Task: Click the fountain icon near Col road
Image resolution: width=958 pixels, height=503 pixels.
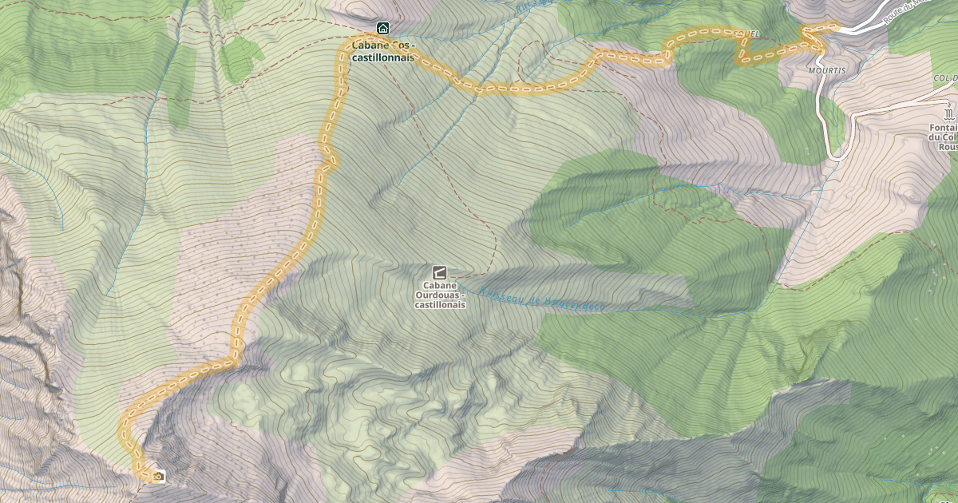Action: click(x=948, y=116)
